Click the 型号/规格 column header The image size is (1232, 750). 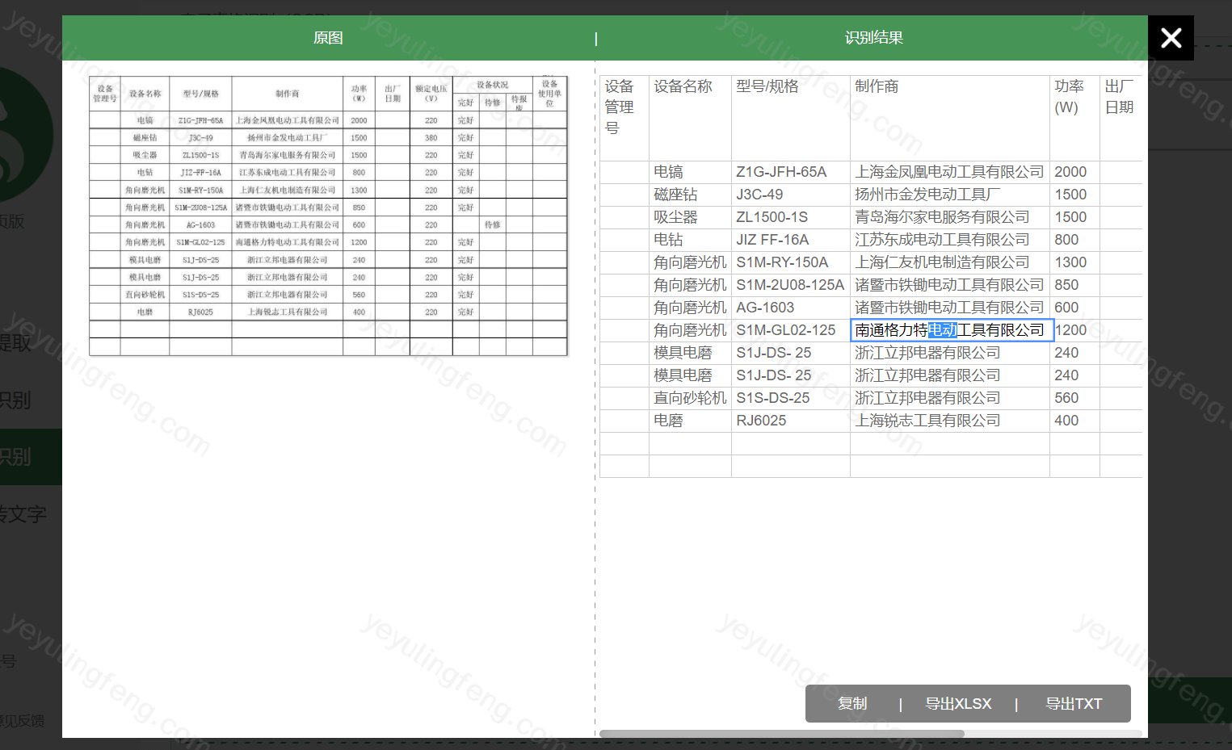click(x=791, y=118)
